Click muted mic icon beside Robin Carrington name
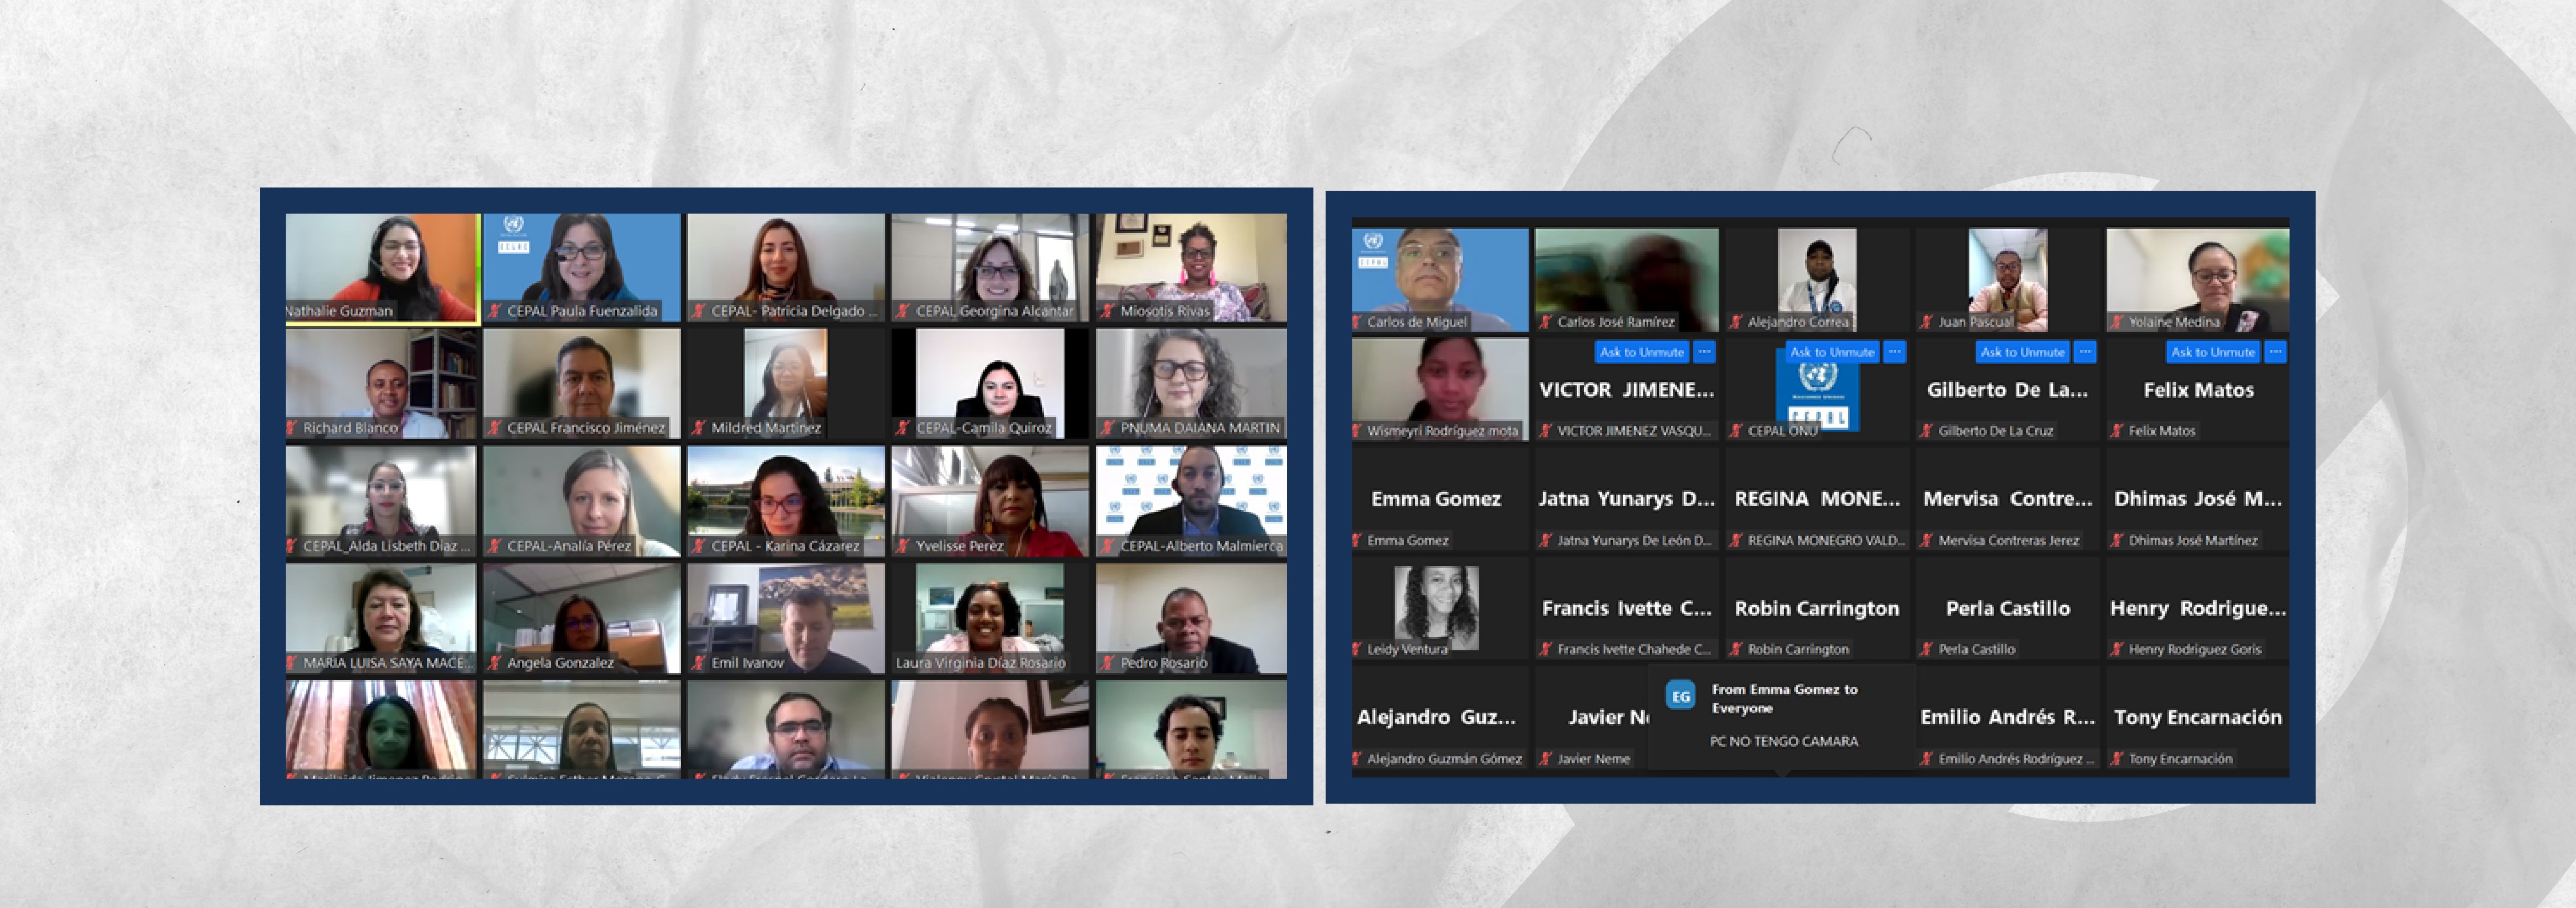This screenshot has width=2576, height=908. pyautogui.click(x=1736, y=649)
